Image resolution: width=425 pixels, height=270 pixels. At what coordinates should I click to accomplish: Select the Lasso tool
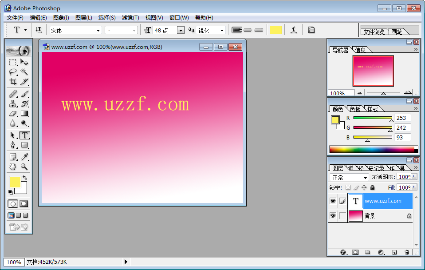pos(13,72)
